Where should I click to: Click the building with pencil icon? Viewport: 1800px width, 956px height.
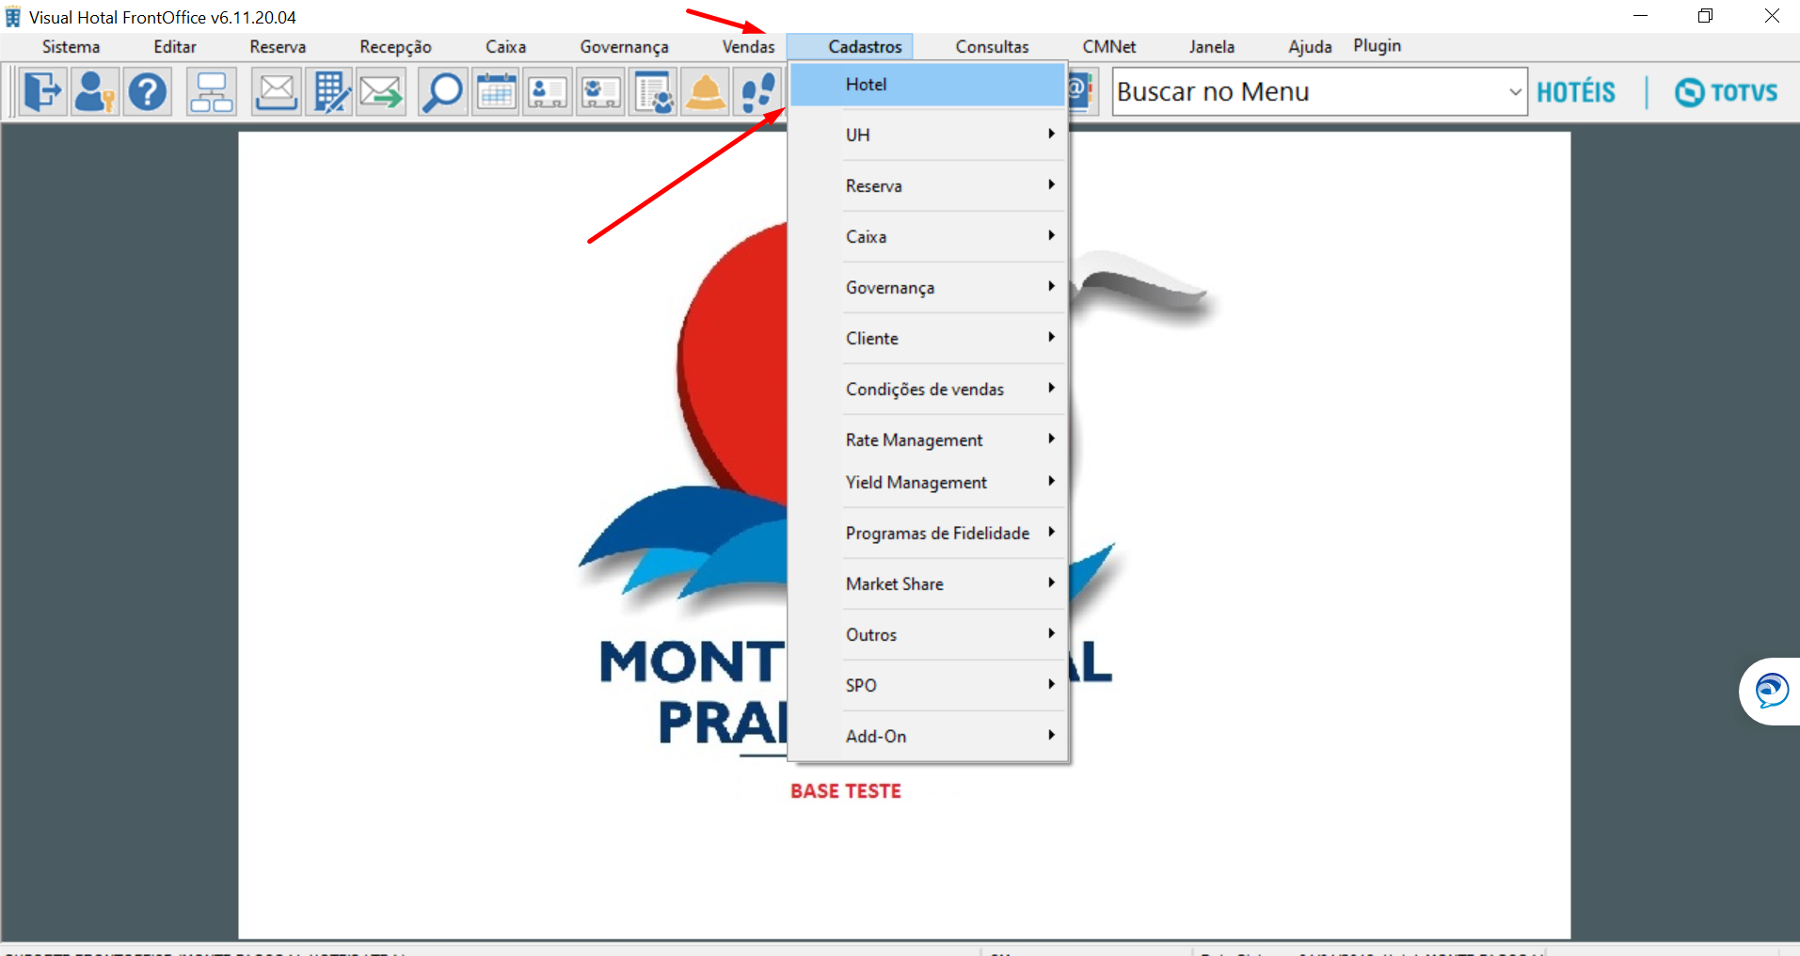(x=329, y=92)
